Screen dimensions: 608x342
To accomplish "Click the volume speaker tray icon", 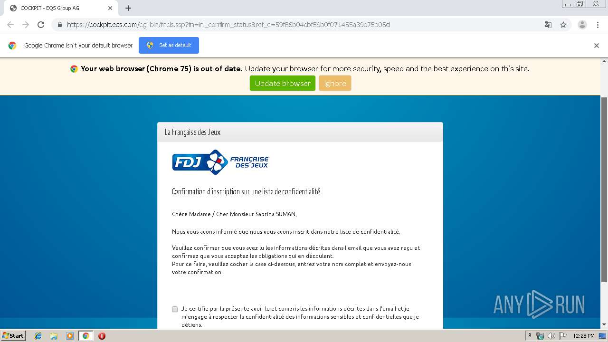I will (551, 336).
